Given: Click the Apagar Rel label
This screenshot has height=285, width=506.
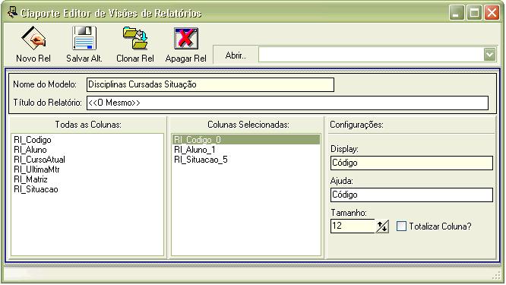Looking at the screenshot, I should [186, 59].
